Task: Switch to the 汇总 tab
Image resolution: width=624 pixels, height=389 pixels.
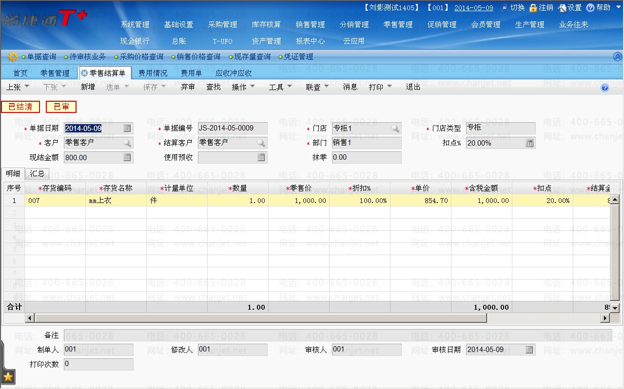Action: coord(37,173)
